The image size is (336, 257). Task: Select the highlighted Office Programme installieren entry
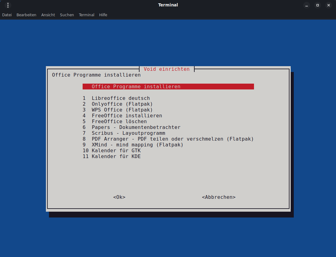tap(168, 87)
